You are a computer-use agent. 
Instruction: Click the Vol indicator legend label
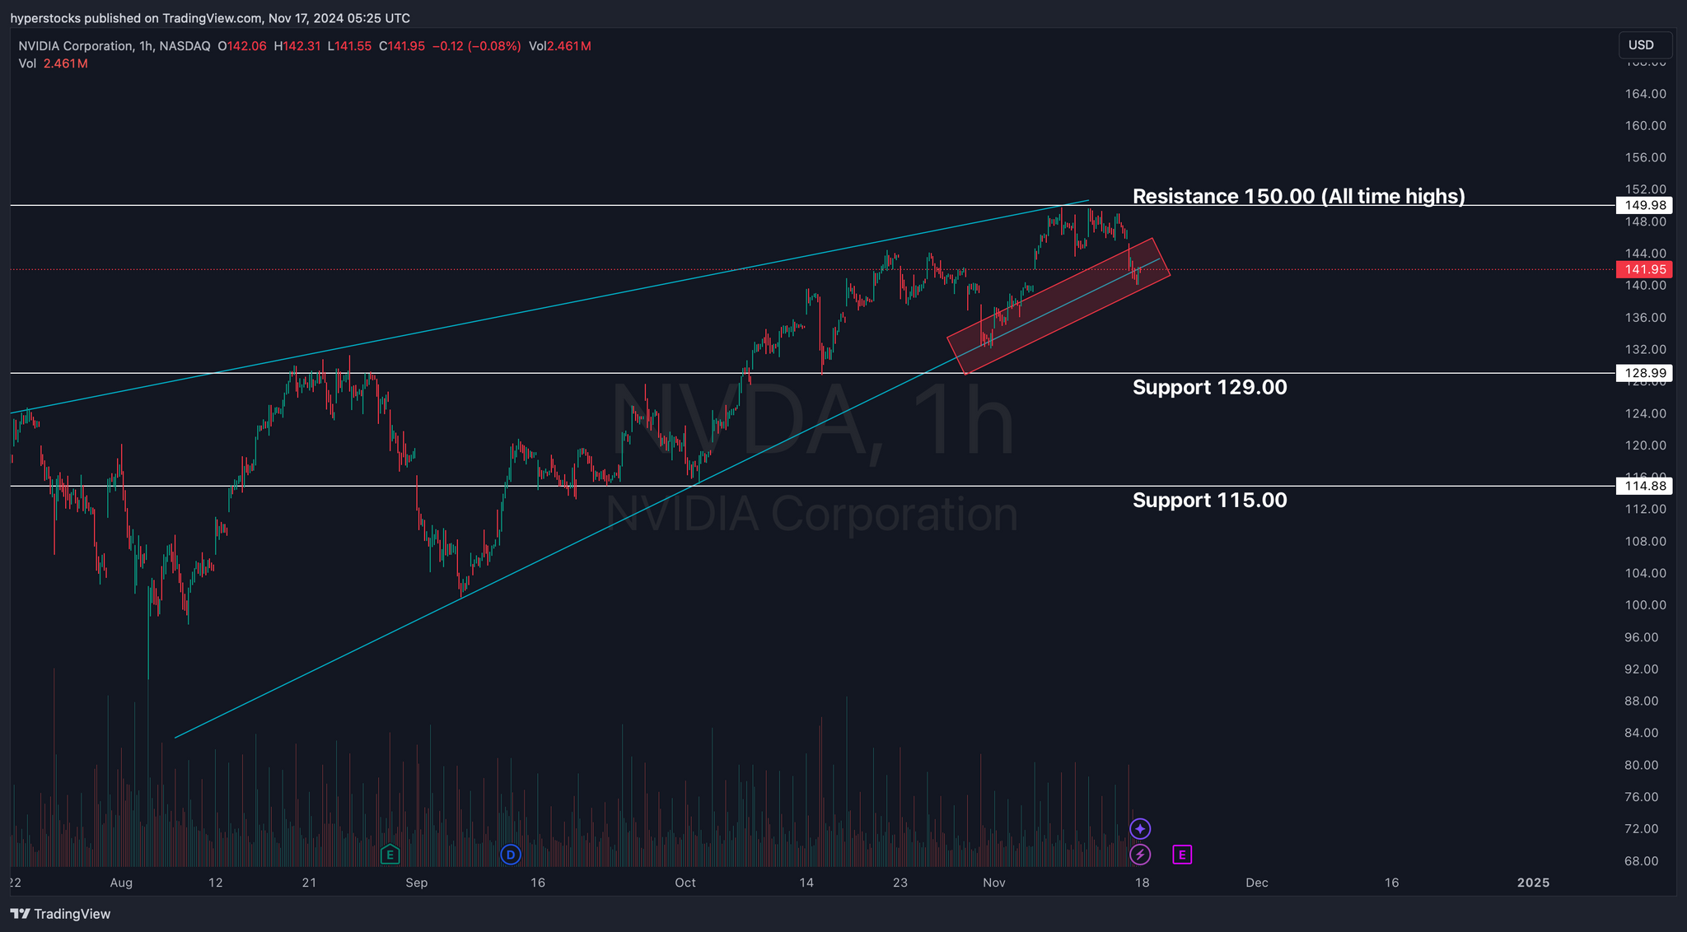click(x=27, y=63)
